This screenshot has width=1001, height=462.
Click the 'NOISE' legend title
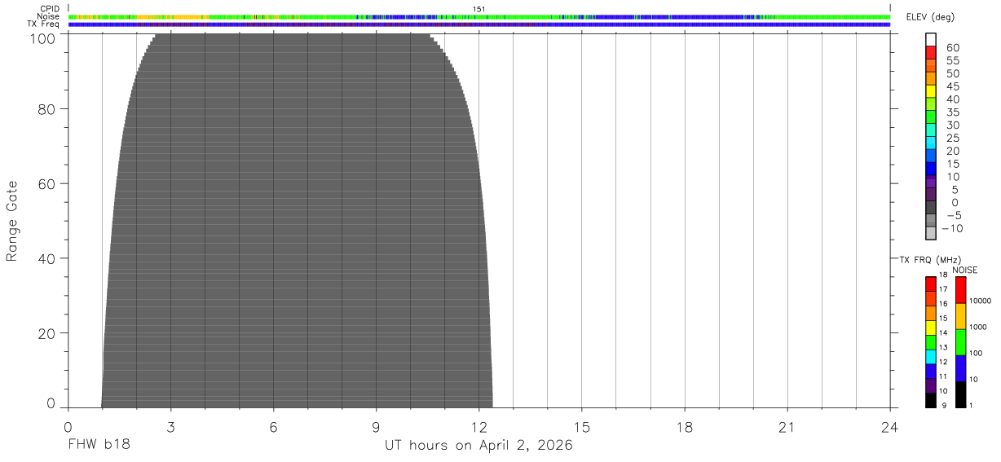[x=964, y=270]
